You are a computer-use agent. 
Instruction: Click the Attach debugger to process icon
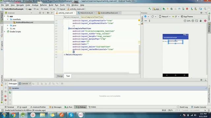183,9
